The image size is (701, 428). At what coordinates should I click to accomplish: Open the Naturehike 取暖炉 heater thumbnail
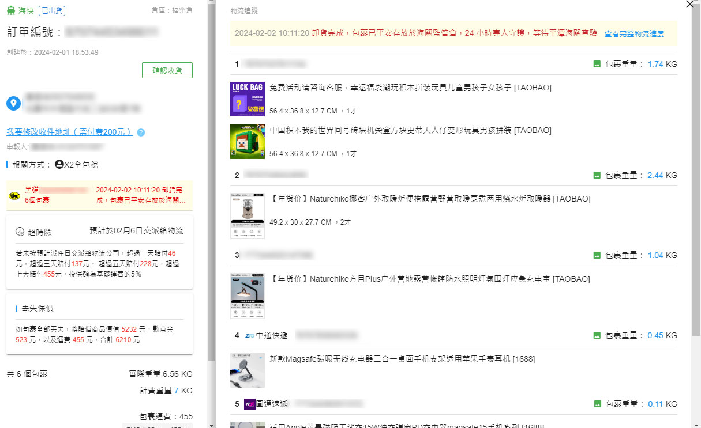pyautogui.click(x=247, y=215)
